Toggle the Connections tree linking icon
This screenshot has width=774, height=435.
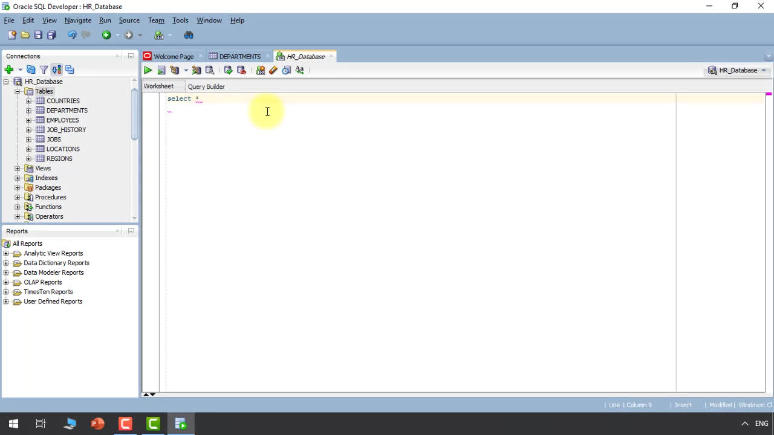57,69
